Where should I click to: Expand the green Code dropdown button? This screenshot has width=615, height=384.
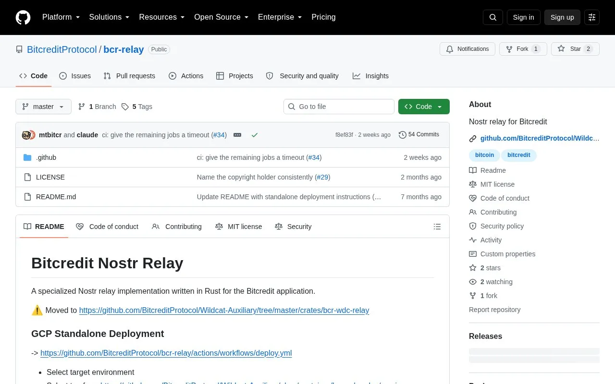[424, 107]
